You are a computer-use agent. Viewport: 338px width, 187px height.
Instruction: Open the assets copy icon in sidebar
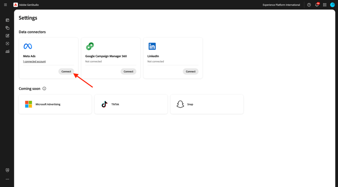(x=7, y=28)
